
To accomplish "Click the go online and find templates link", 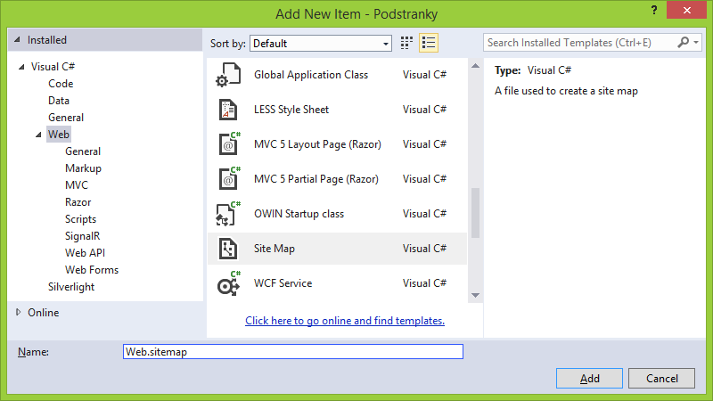I will tap(345, 321).
